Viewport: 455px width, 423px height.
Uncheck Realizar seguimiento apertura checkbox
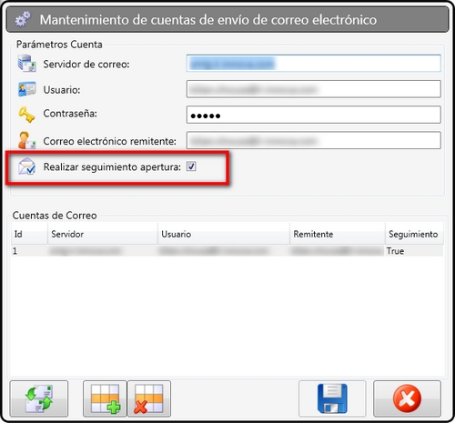191,166
